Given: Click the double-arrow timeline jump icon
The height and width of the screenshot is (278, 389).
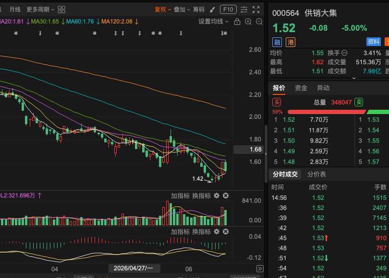Looking at the screenshot, I should 260,268.
